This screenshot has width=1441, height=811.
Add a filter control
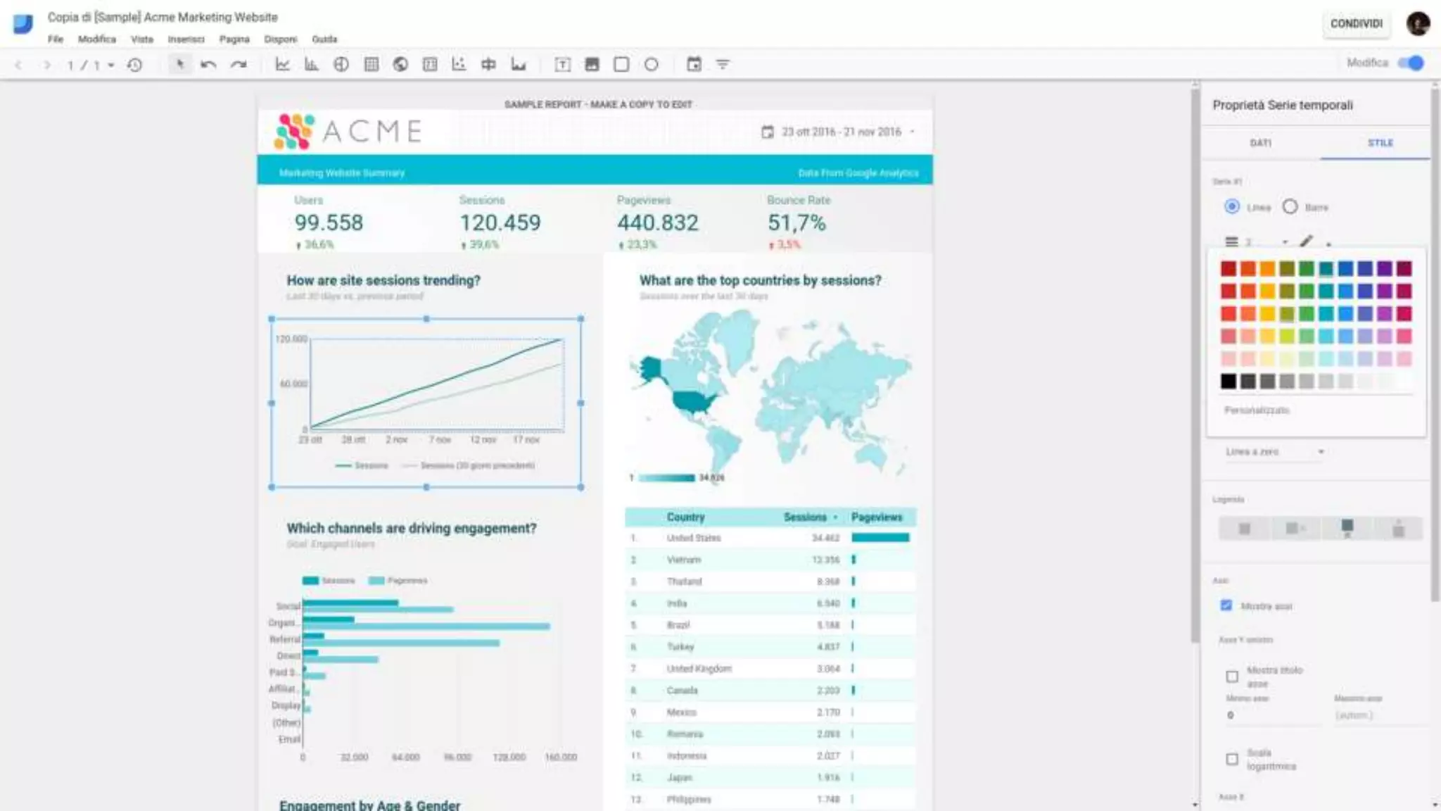[723, 64]
